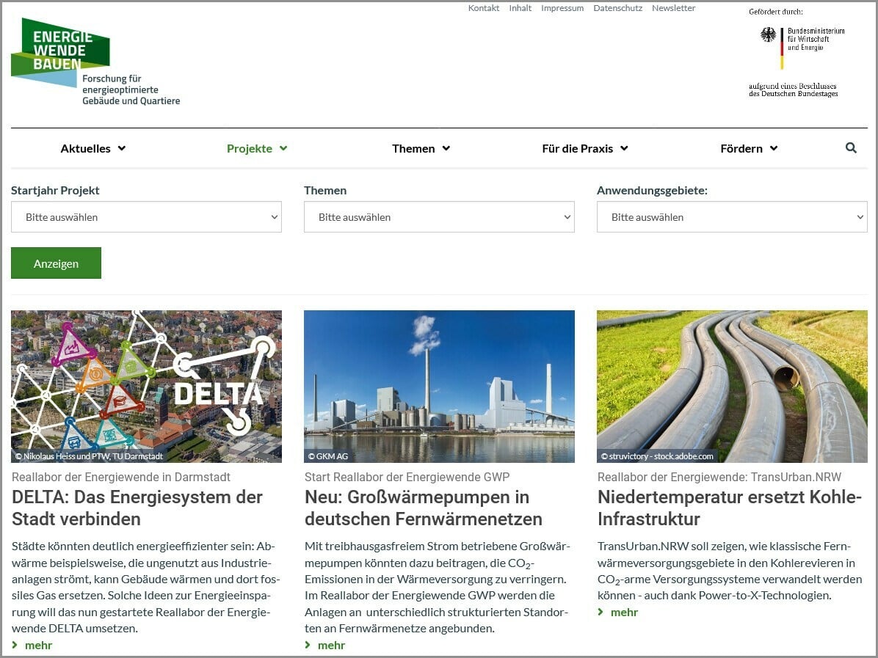Image resolution: width=878 pixels, height=658 pixels.
Task: Click 'Reallabor der Energiewende in Darmstadt' text
Action: 121,477
